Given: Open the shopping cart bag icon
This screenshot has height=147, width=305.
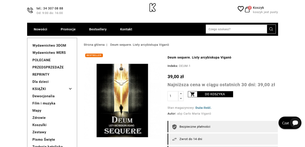Looking at the screenshot, I should click(247, 10).
